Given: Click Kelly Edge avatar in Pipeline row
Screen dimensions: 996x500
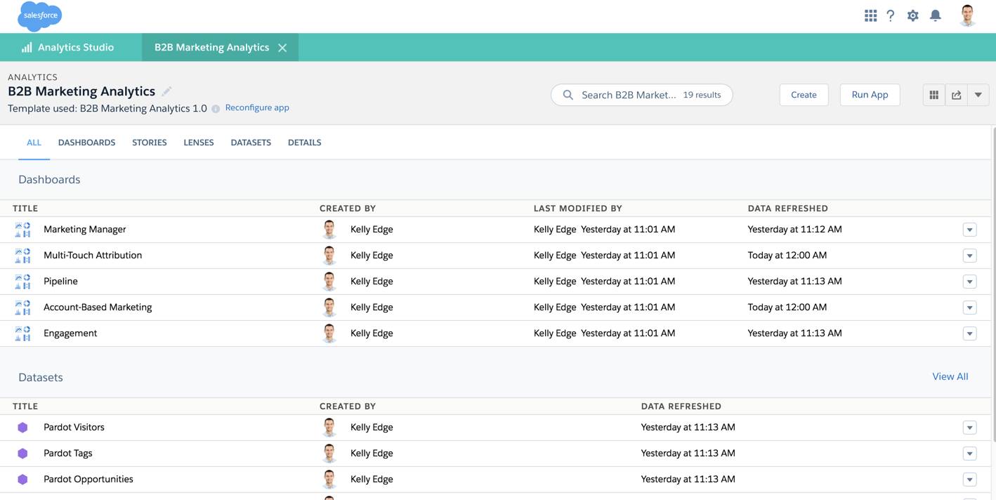Looking at the screenshot, I should pos(329,282).
